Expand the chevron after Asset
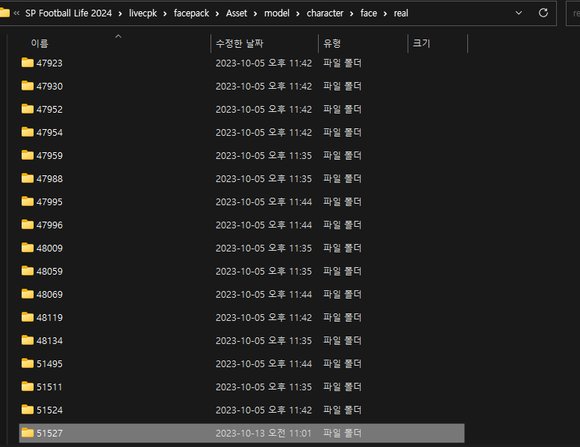The image size is (580, 447). [255, 13]
